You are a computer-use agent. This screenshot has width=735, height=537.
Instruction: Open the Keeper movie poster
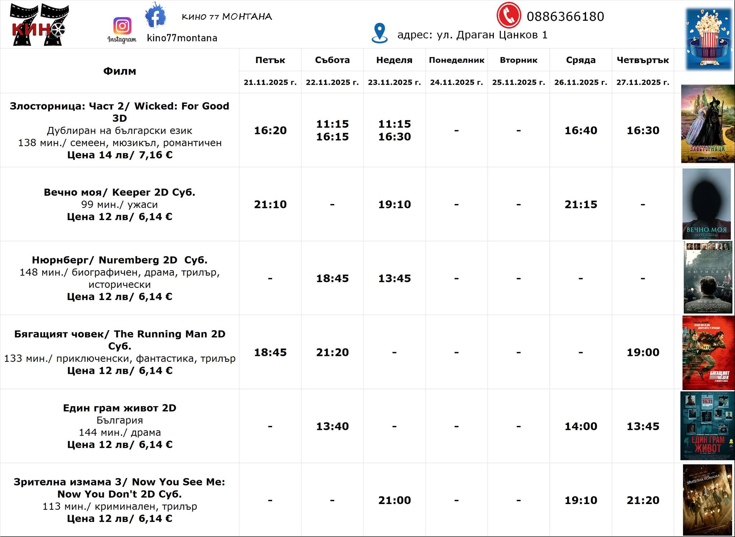pos(706,204)
